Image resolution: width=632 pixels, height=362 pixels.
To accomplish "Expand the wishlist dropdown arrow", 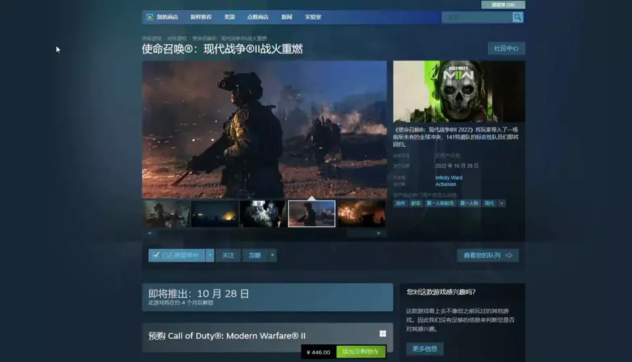I will pos(210,255).
